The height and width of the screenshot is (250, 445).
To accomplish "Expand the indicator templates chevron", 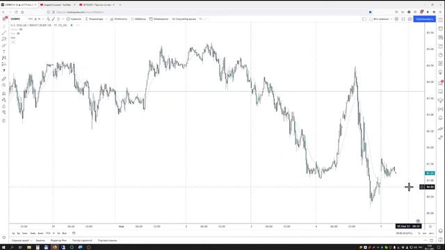I will tap(106, 19).
